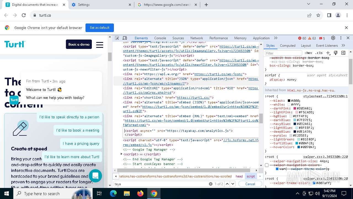This screenshot has width=353, height=199.
Task: Go to next search result arrow
Action: (x=233, y=184)
